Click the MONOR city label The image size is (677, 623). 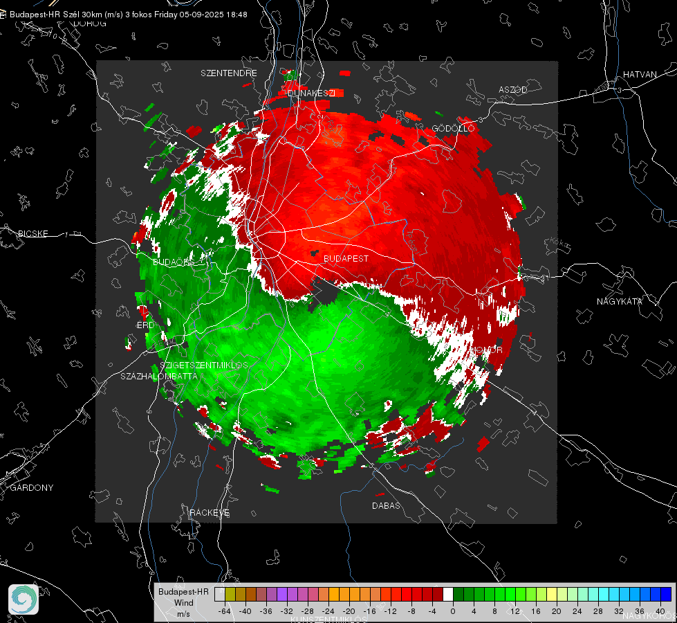pos(486,350)
